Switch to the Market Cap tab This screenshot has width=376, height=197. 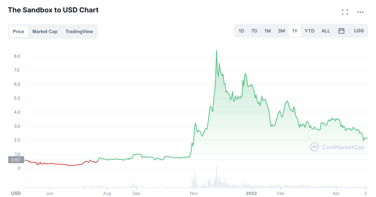[45, 31]
